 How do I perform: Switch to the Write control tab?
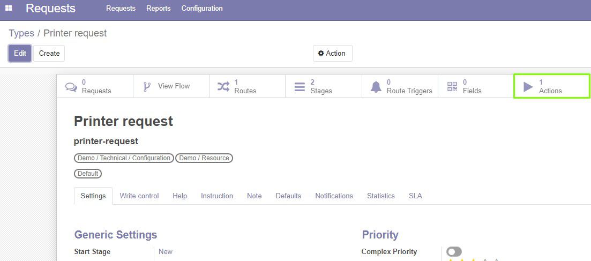(139, 196)
